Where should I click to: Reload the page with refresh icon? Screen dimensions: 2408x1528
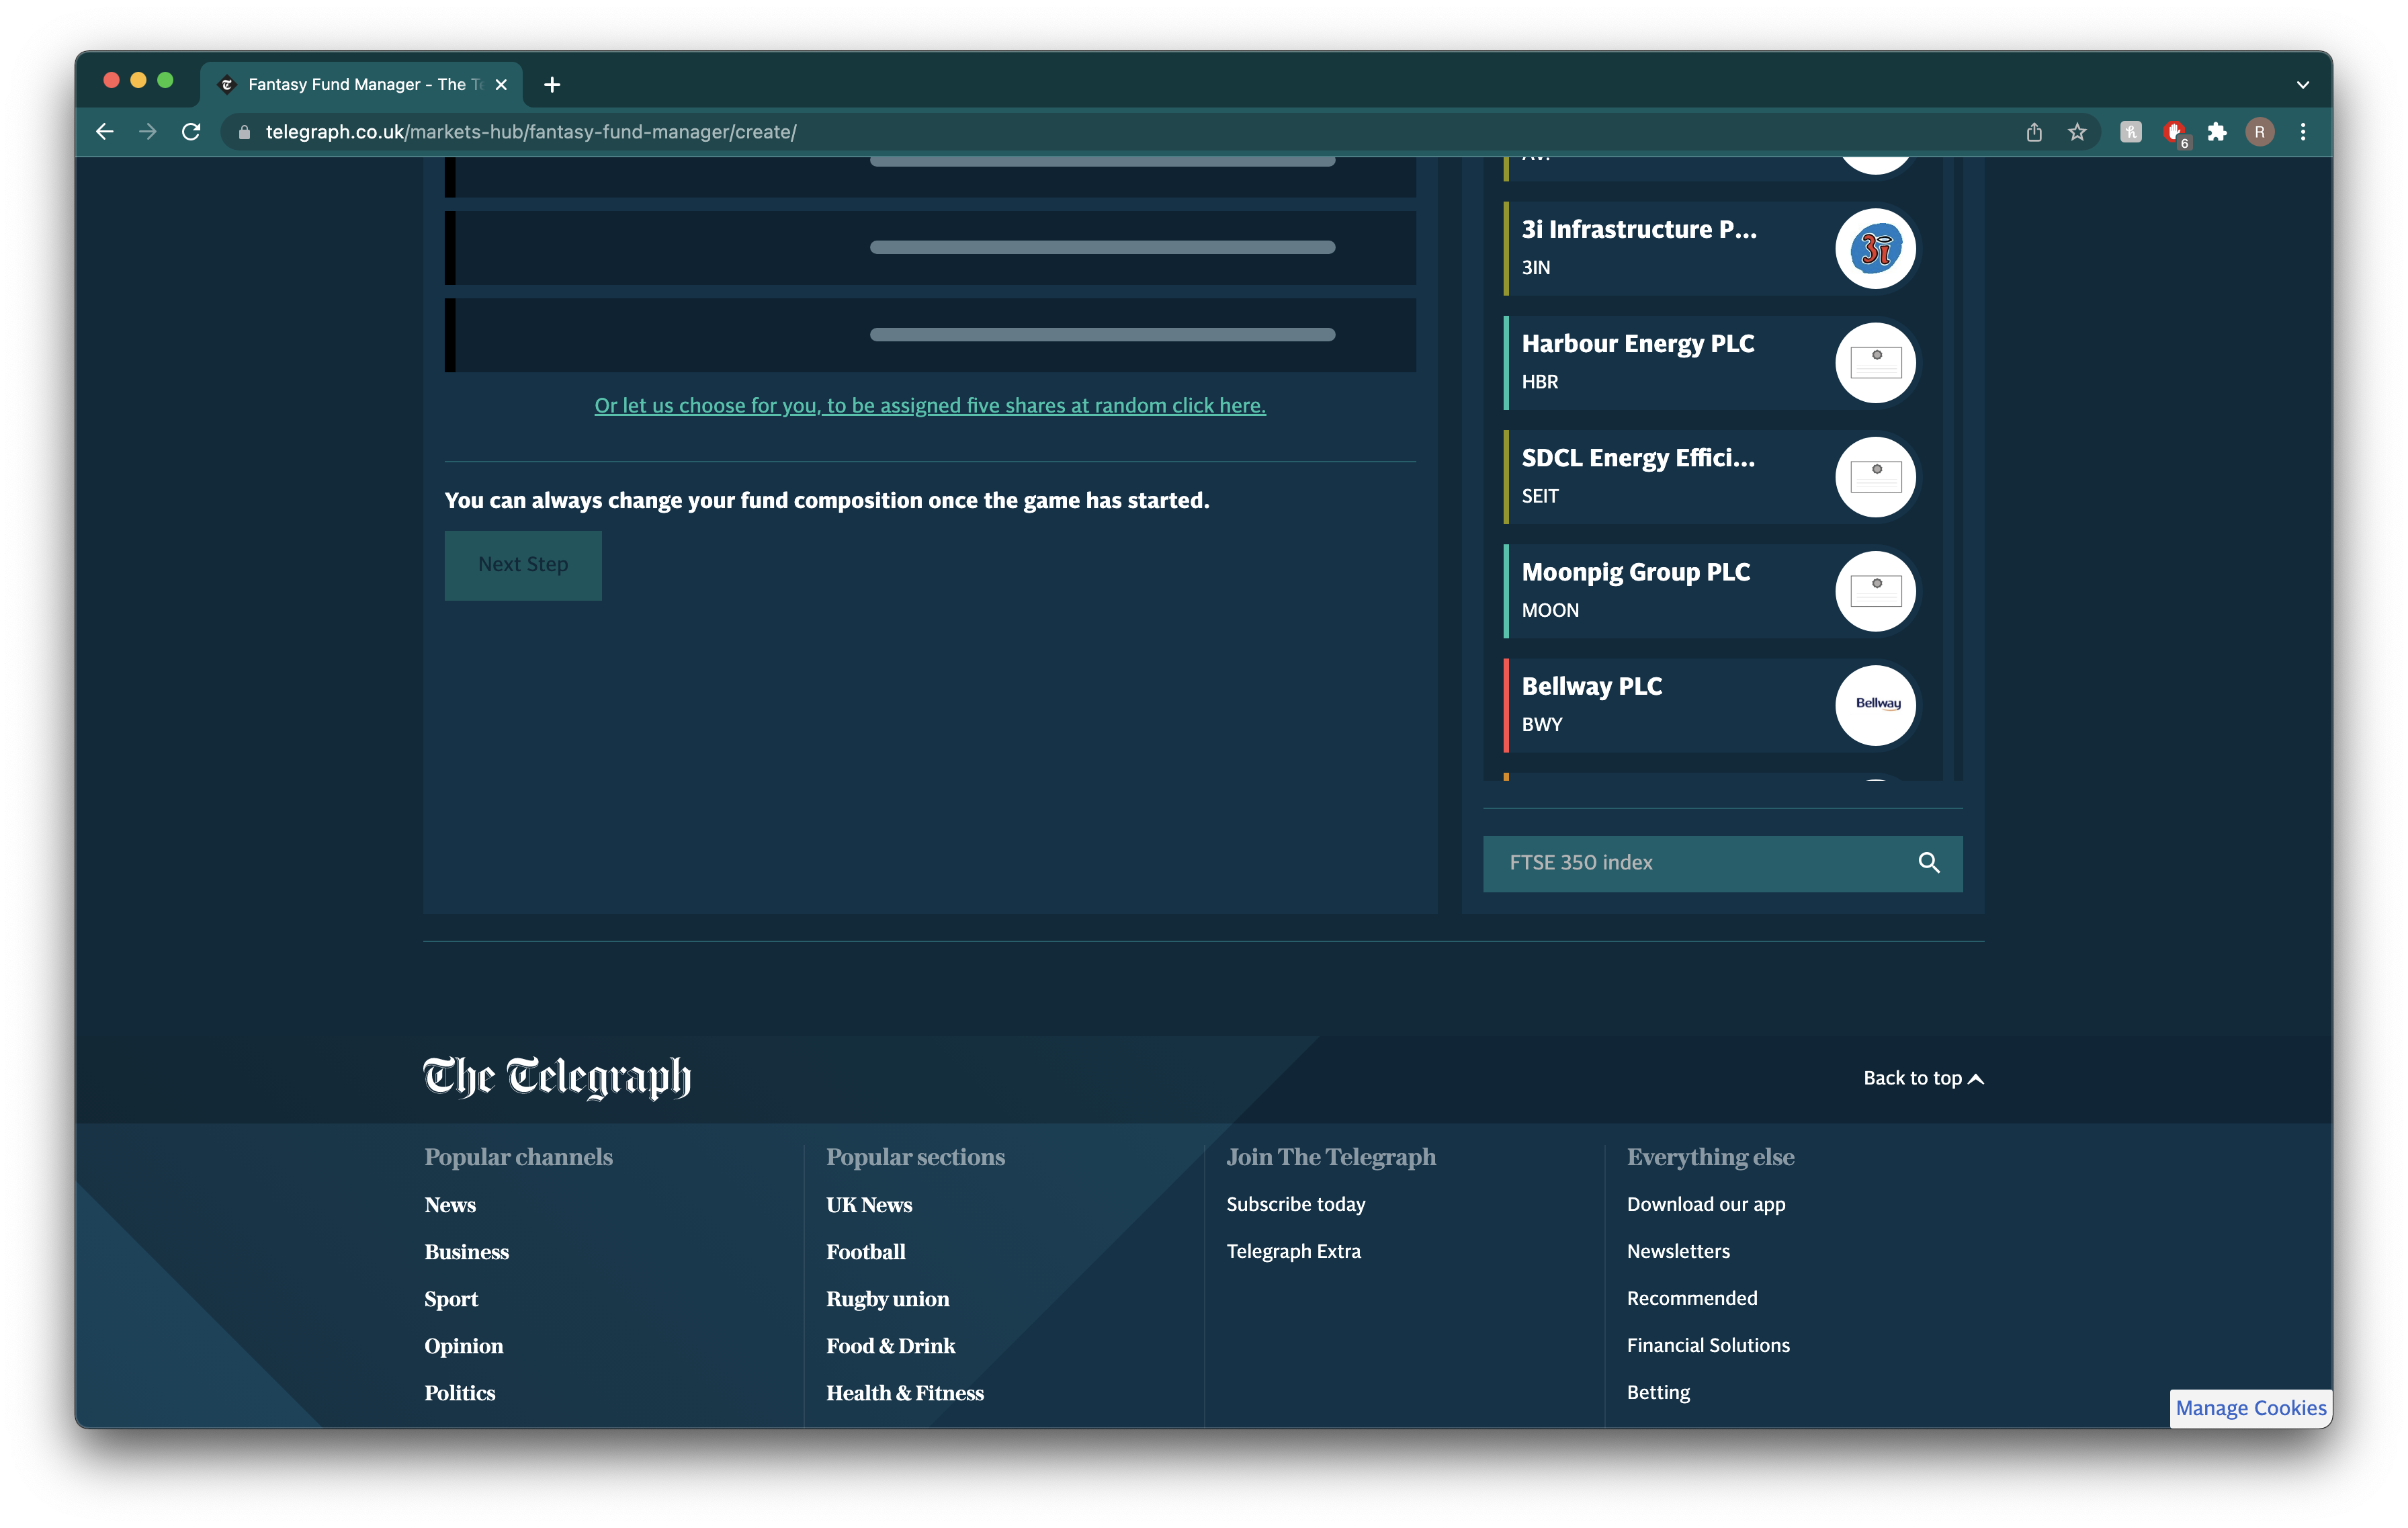point(191,132)
